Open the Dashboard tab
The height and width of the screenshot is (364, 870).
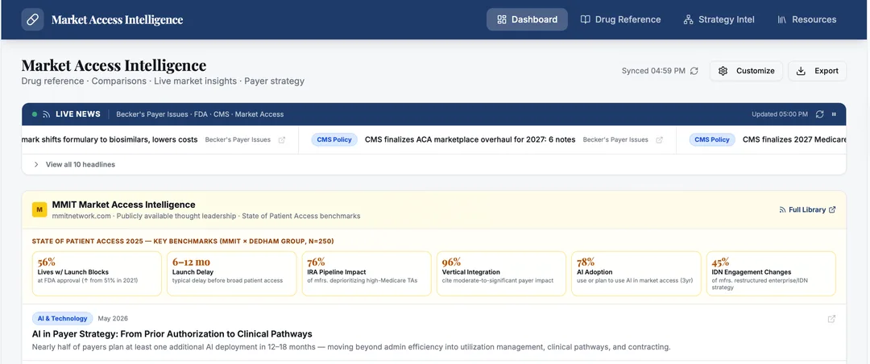click(527, 19)
